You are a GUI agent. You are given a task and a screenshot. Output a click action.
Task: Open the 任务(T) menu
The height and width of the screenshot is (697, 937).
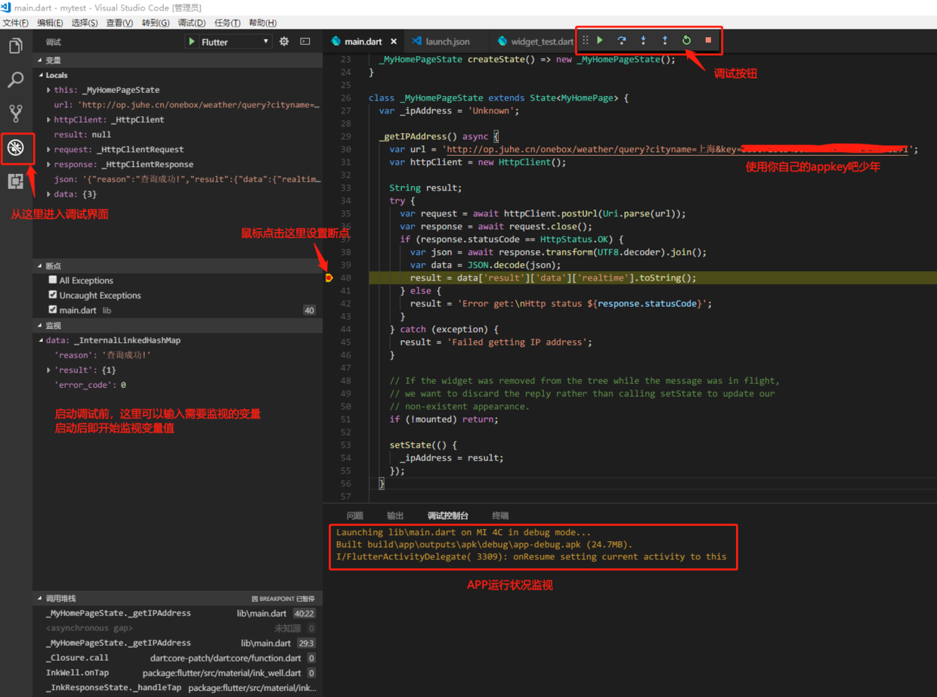(227, 23)
